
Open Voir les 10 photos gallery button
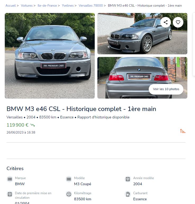tap(166, 89)
